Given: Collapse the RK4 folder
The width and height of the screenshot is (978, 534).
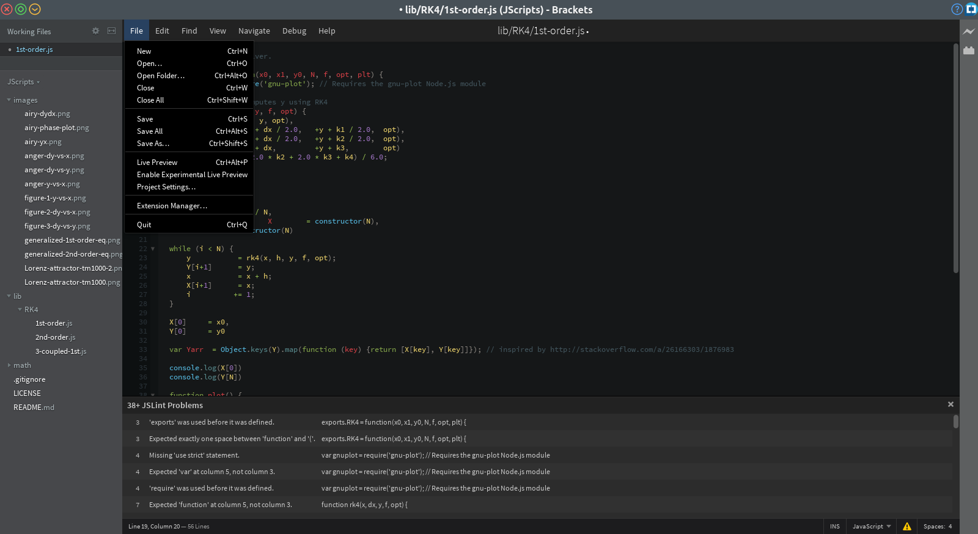Looking at the screenshot, I should coord(20,310).
